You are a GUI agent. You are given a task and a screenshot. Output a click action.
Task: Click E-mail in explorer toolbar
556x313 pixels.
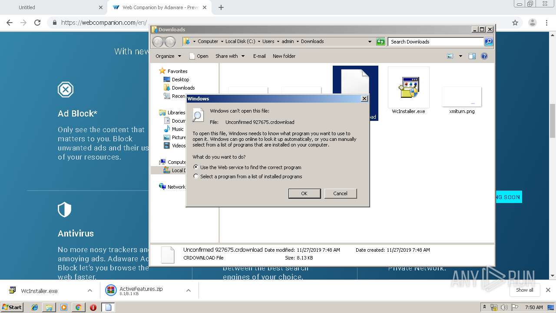point(259,56)
